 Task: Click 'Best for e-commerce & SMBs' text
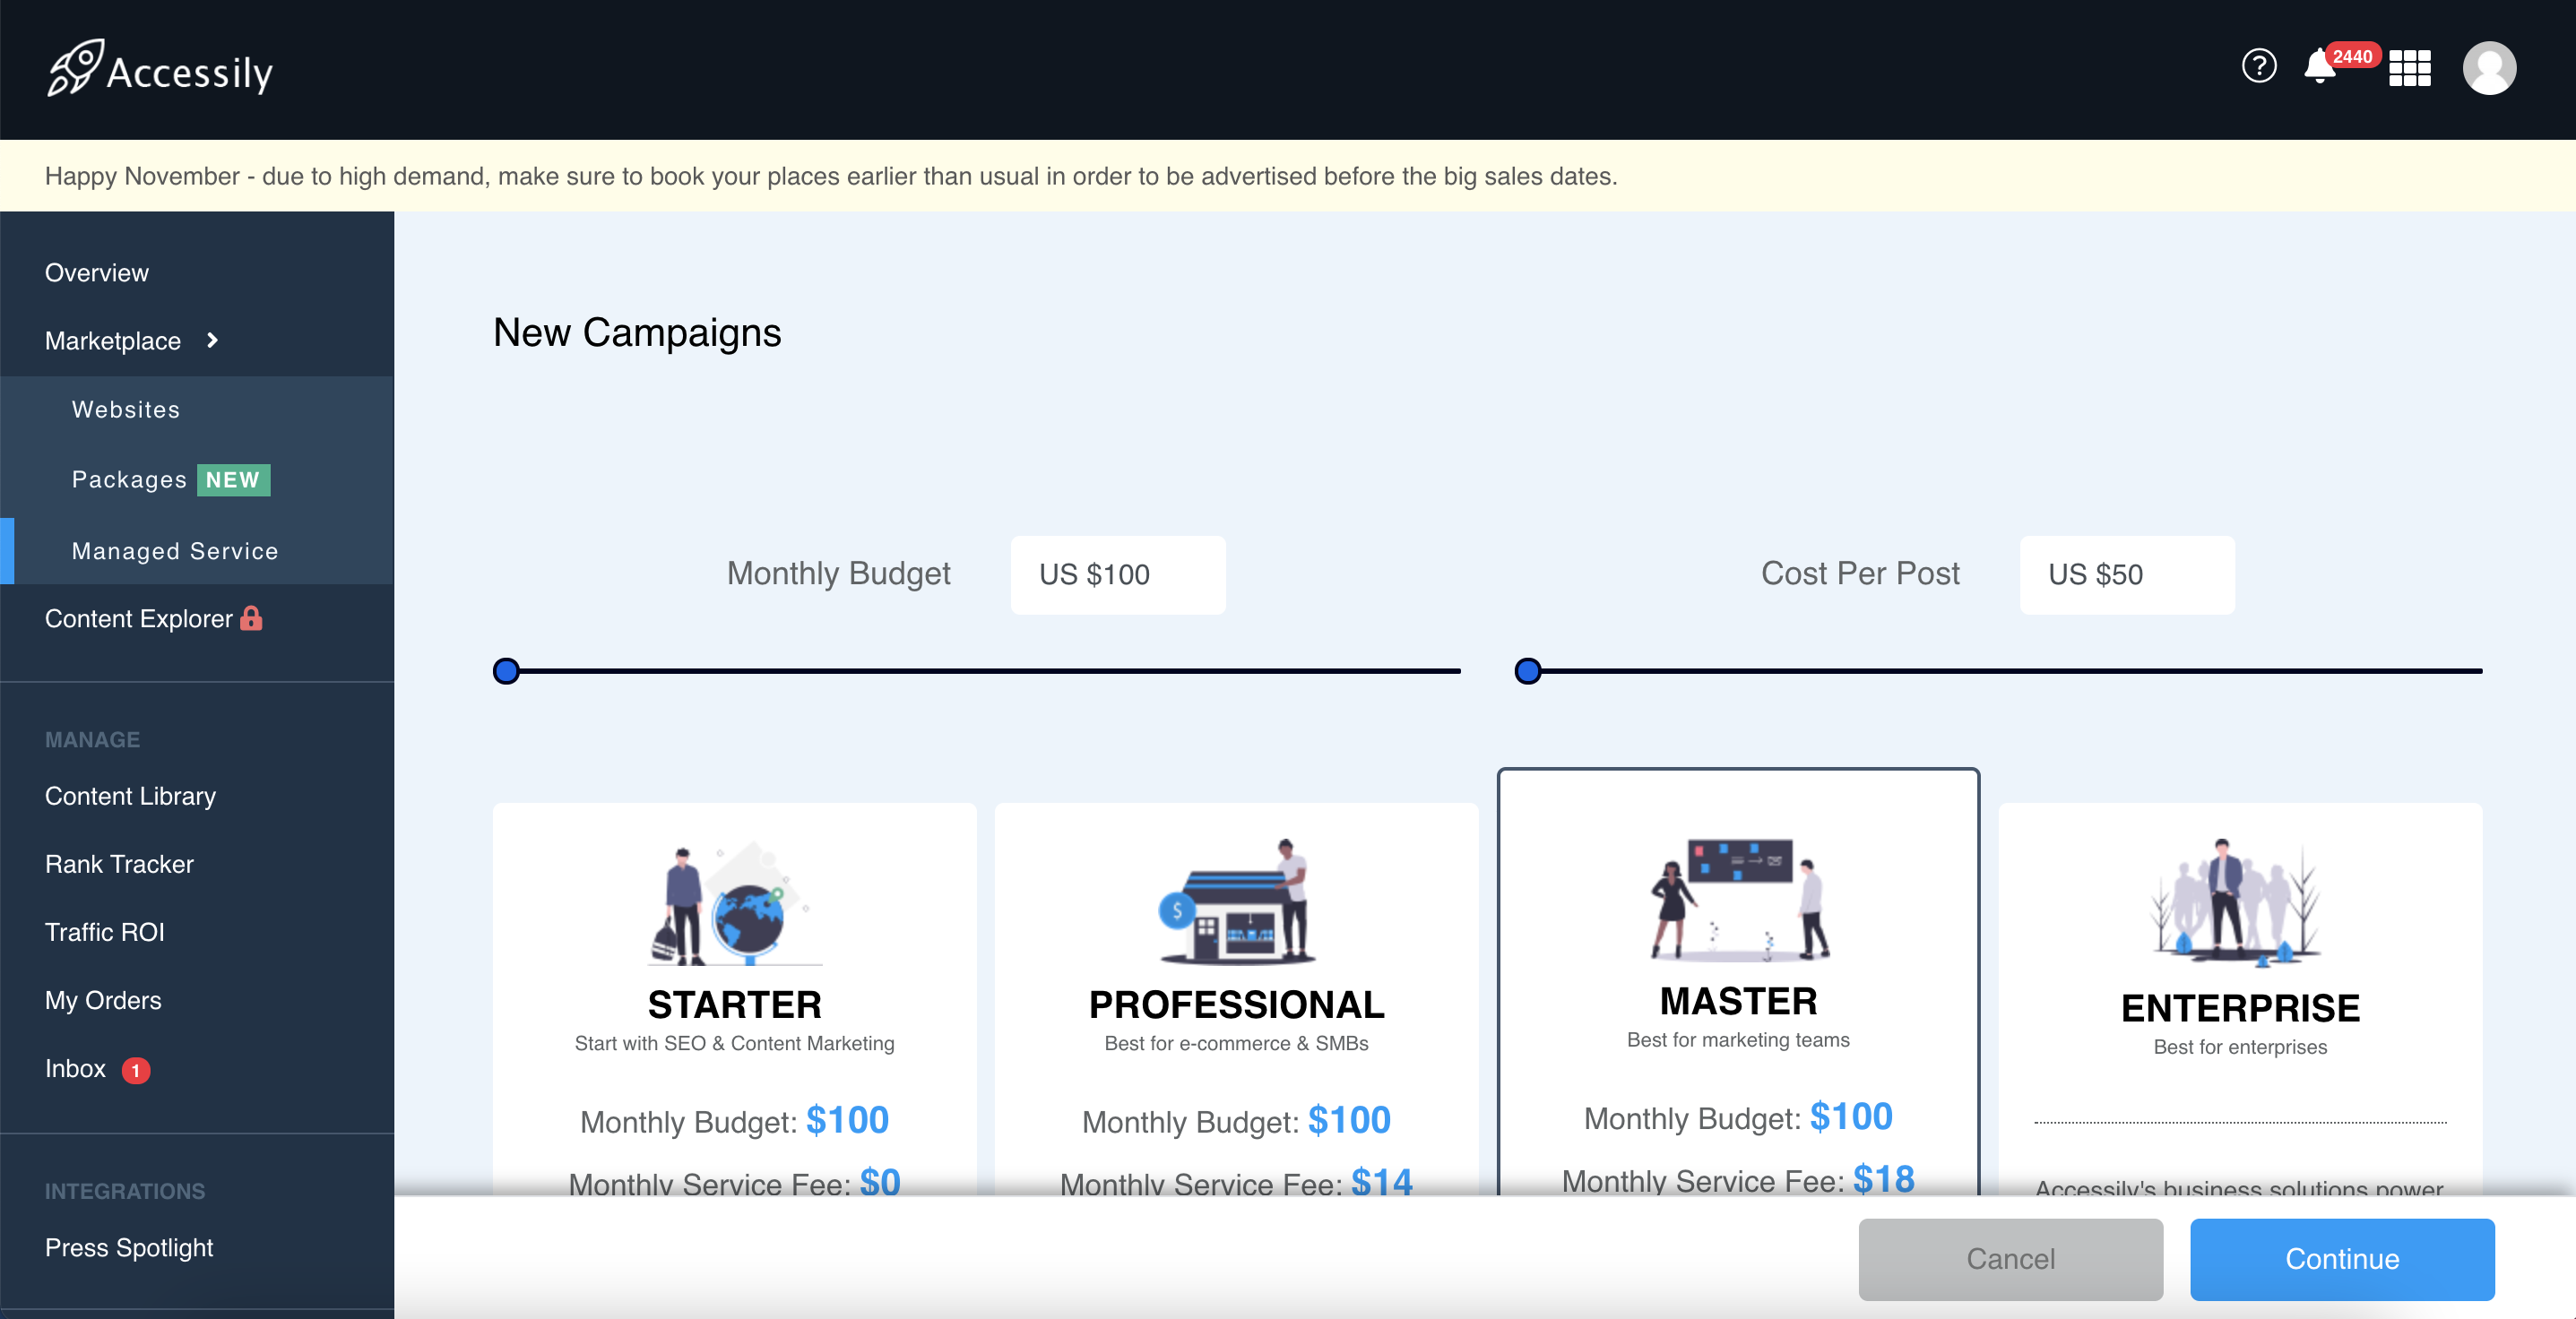(1236, 1043)
